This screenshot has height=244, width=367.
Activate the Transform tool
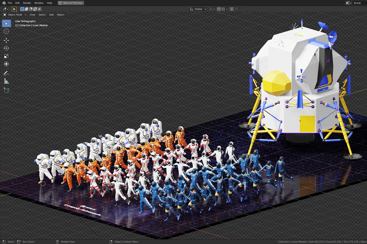tap(6, 64)
